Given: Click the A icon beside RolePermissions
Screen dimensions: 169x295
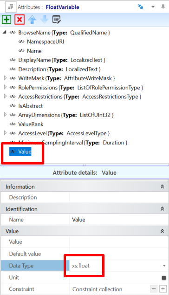Looking at the screenshot, I should (x=13, y=87).
